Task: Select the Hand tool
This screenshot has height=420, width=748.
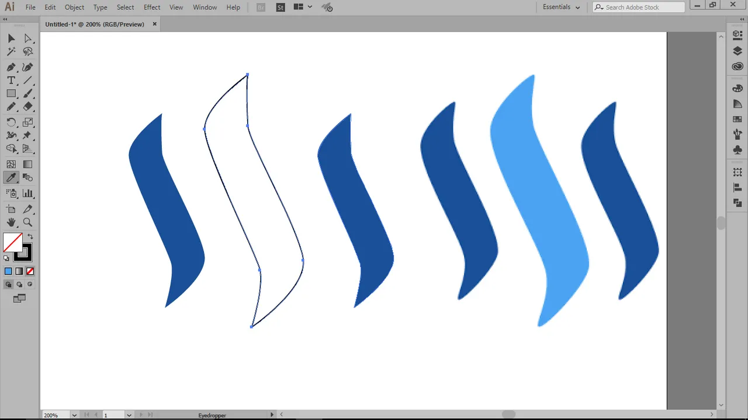Action: 11,222
